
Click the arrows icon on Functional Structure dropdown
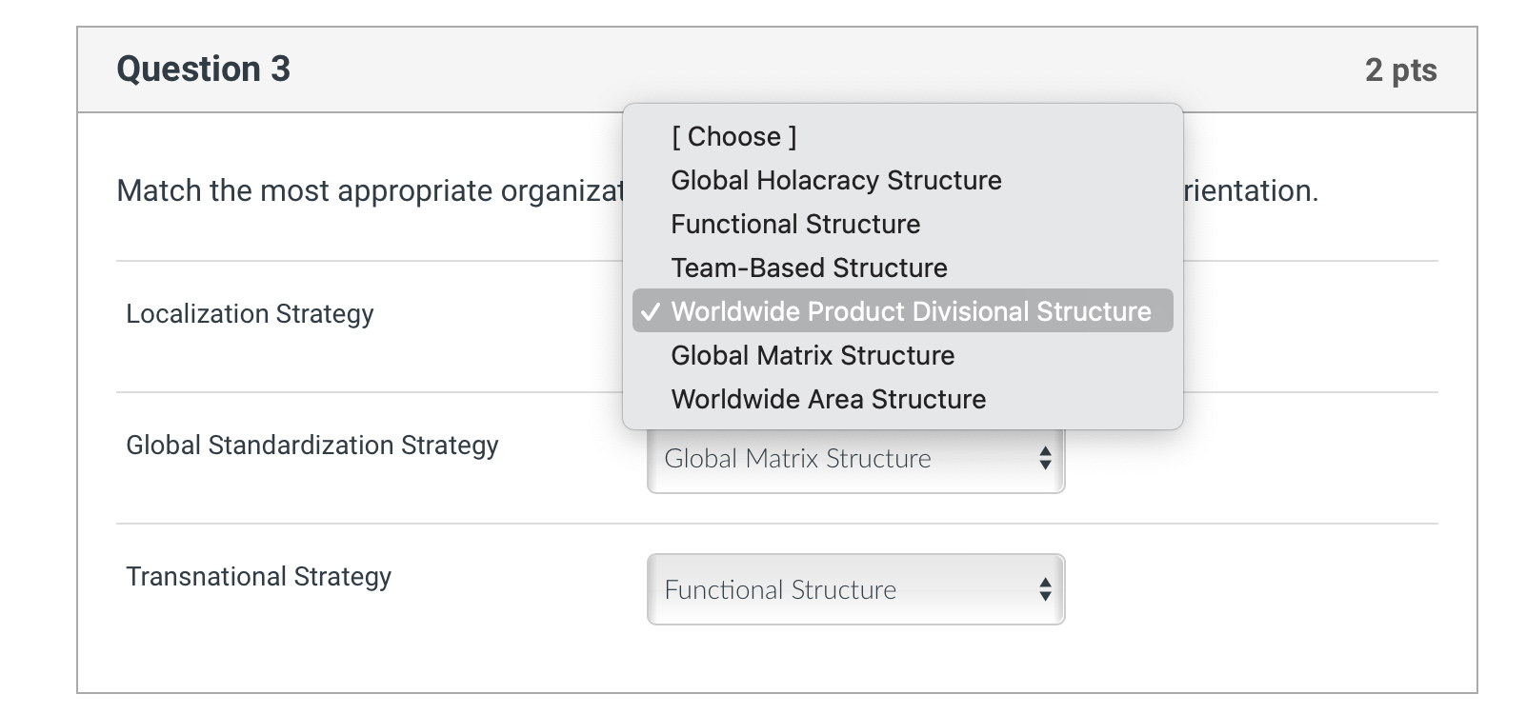1045,589
